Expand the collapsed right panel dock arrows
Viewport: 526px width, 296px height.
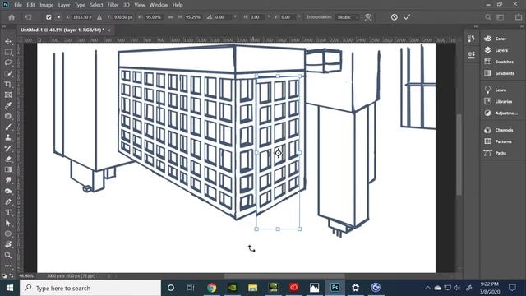tap(475, 26)
